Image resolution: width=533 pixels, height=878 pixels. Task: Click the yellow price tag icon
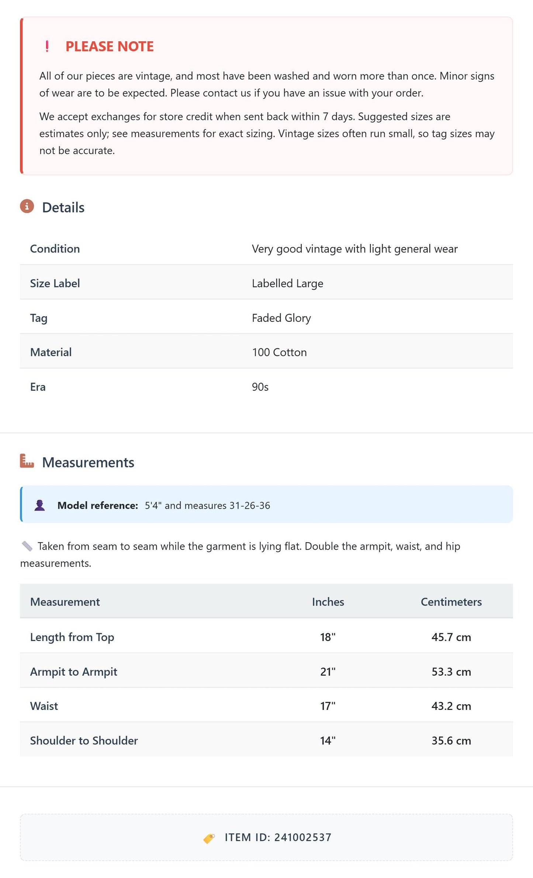point(209,838)
